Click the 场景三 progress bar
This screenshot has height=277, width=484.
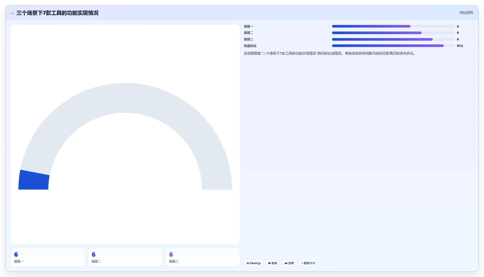tap(393, 39)
